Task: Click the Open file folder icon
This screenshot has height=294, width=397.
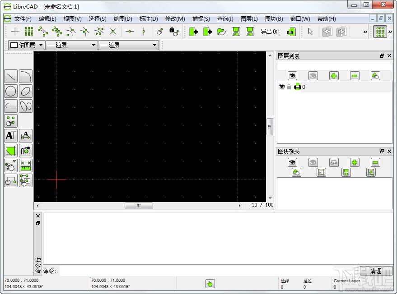Action: coord(222,32)
